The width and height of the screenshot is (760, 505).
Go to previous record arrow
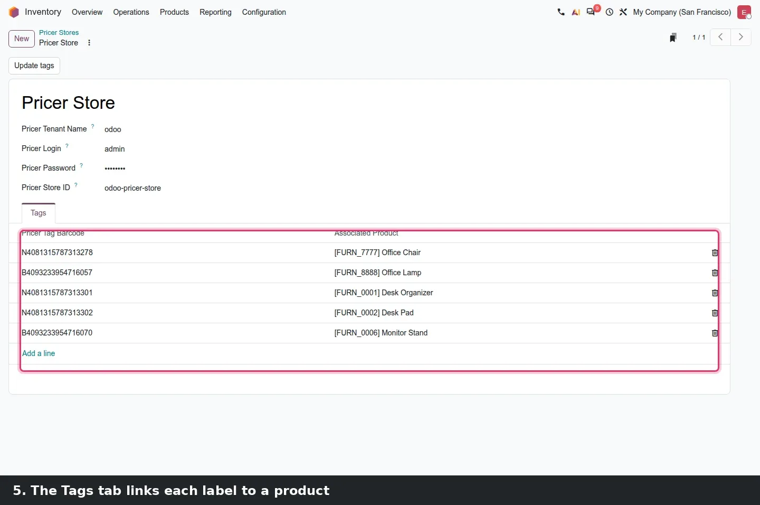point(720,37)
